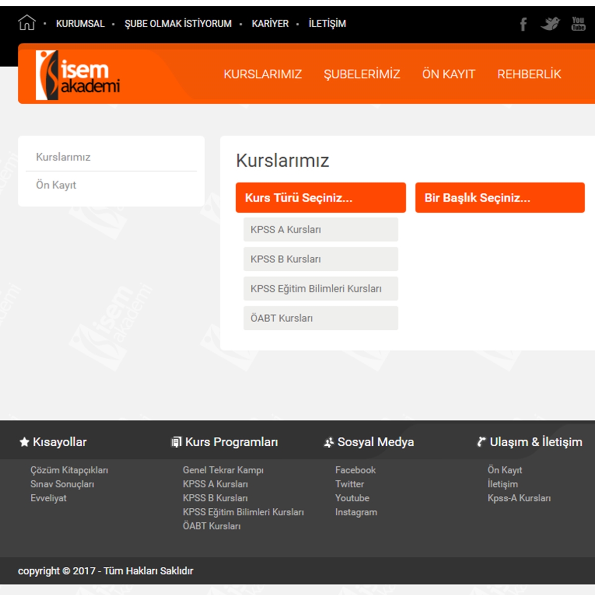
Task: Click the home icon in top bar
Action: pos(27,23)
